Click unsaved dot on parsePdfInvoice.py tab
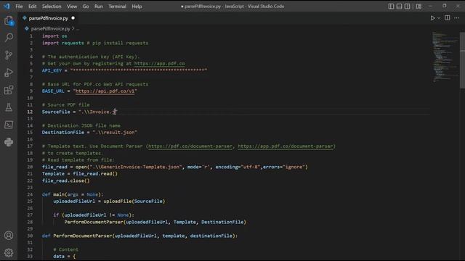465x261 pixels. tap(73, 18)
